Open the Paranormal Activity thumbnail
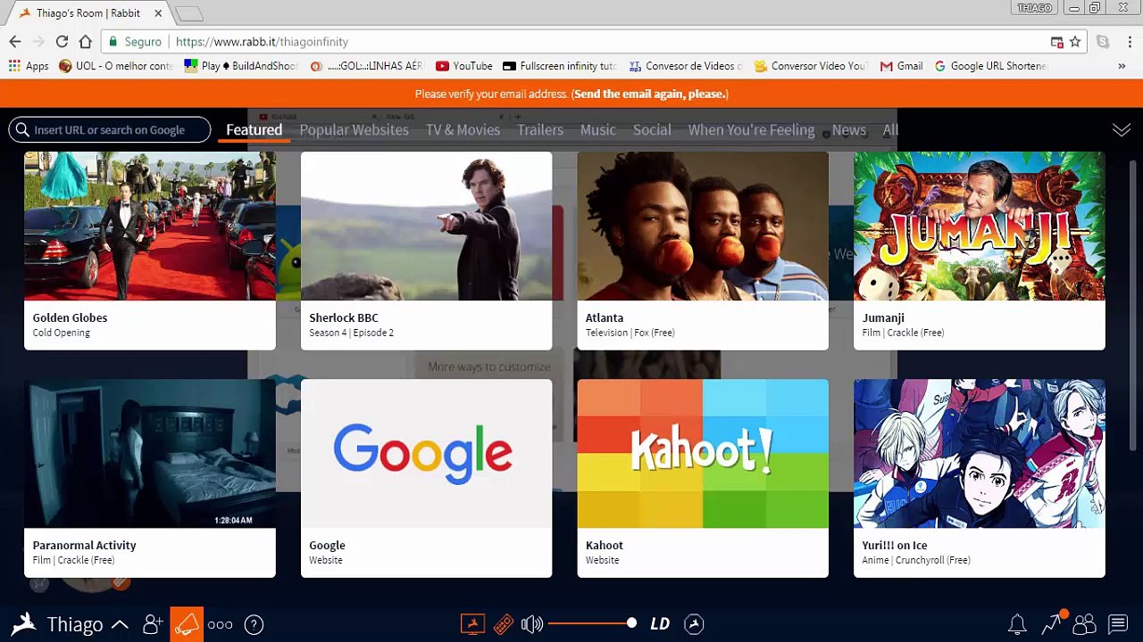Viewport: 1143px width, 642px height. point(150,453)
